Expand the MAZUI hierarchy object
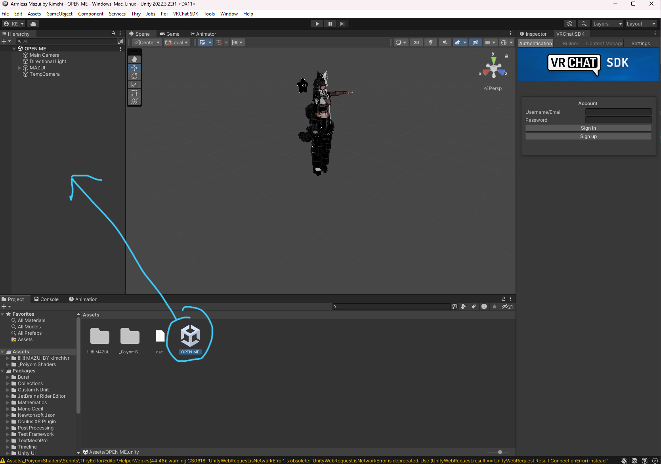 (x=20, y=68)
